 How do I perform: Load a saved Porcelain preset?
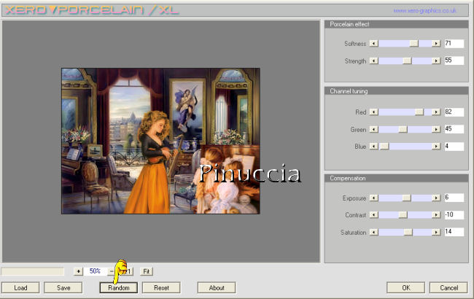[20, 288]
